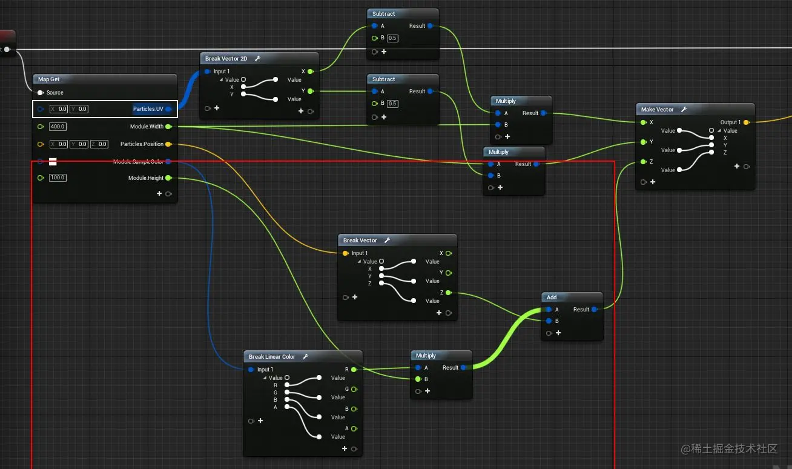Click the Particles.Position Y value field
Image resolution: width=792 pixels, height=469 pixels.
pos(79,144)
